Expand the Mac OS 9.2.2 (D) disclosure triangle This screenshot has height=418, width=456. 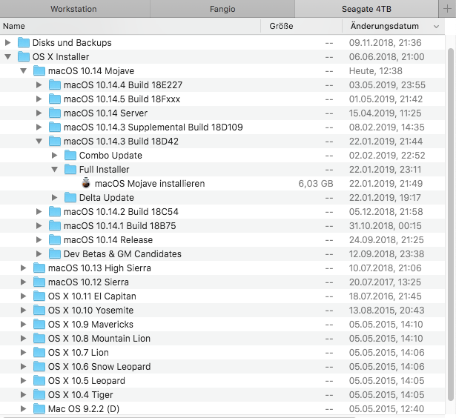[x=23, y=408]
